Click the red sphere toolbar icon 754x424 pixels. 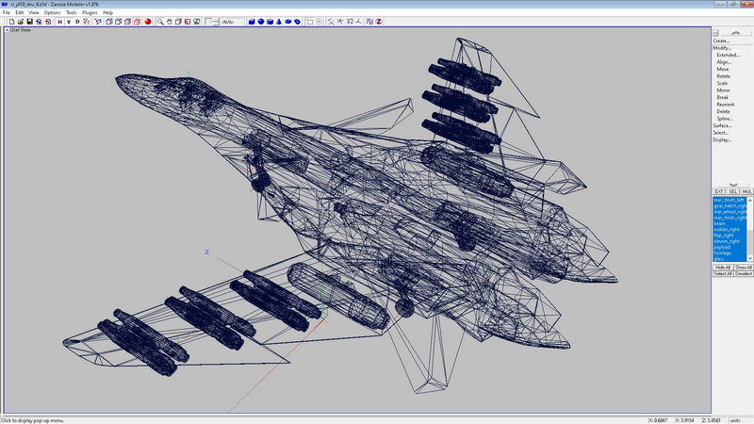[148, 22]
